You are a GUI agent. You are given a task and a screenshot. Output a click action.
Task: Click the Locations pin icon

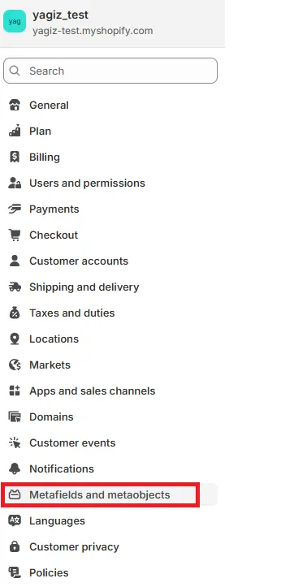(x=15, y=339)
